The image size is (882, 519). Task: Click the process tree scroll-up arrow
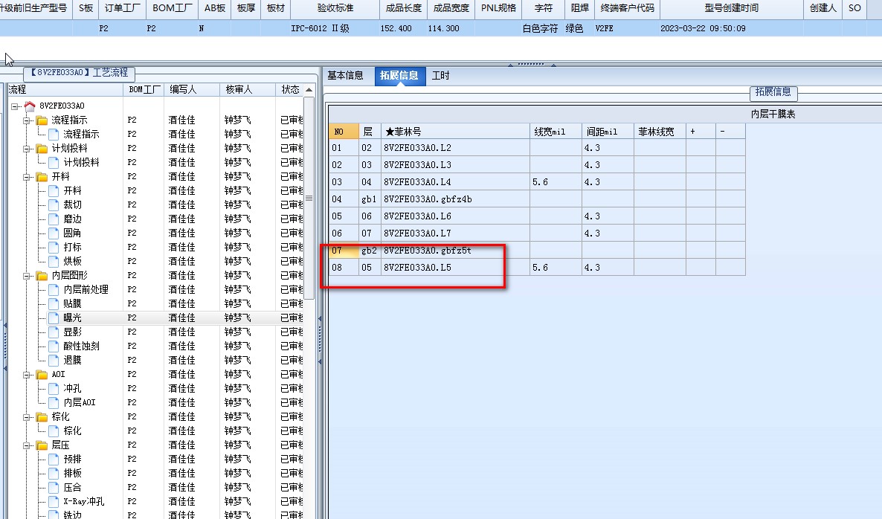click(309, 90)
